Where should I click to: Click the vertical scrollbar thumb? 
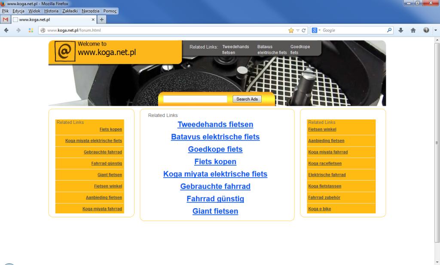pyautogui.click(x=437, y=142)
